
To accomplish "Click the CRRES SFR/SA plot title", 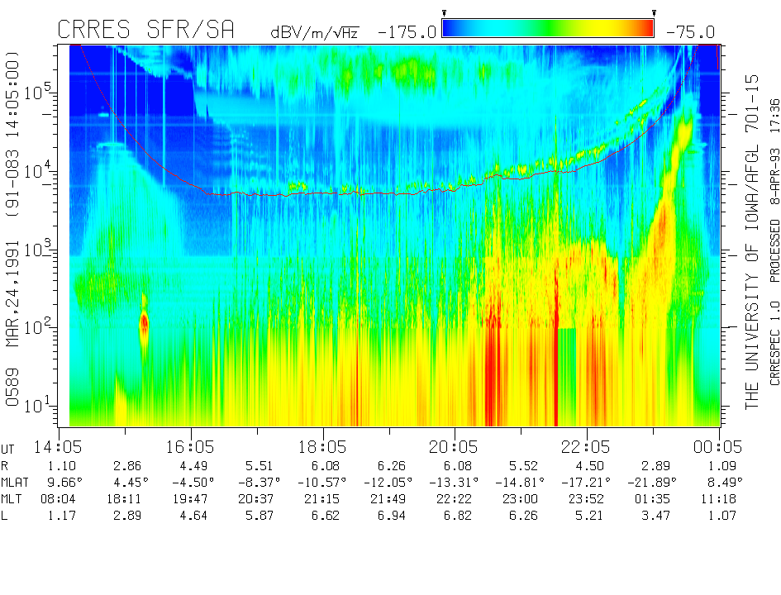I will click(145, 31).
